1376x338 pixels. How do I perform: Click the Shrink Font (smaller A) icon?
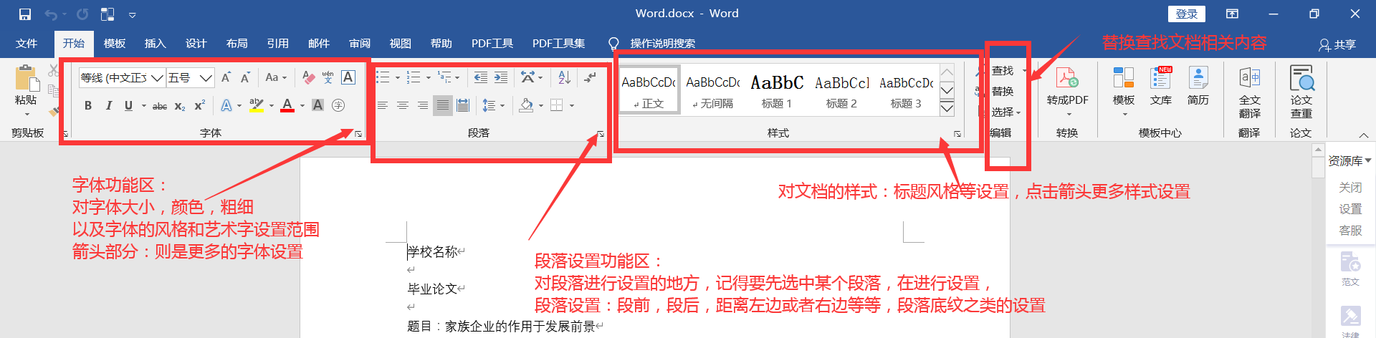tap(245, 77)
